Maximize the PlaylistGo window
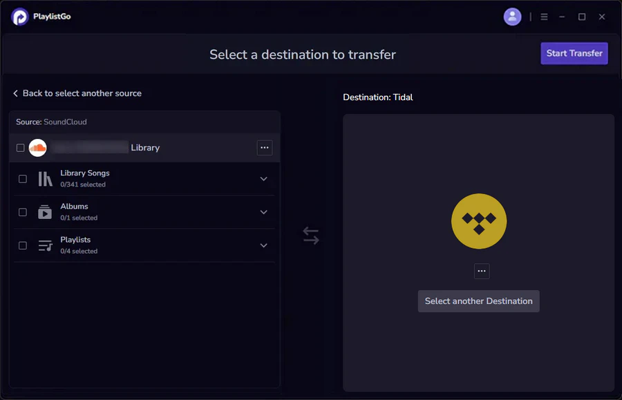The height and width of the screenshot is (400, 622). [581, 17]
